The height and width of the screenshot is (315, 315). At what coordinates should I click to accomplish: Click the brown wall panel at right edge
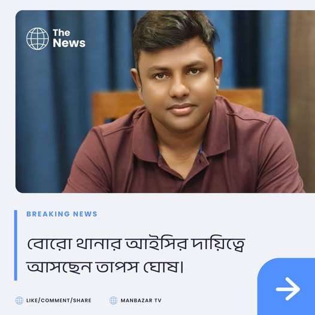click(302, 101)
